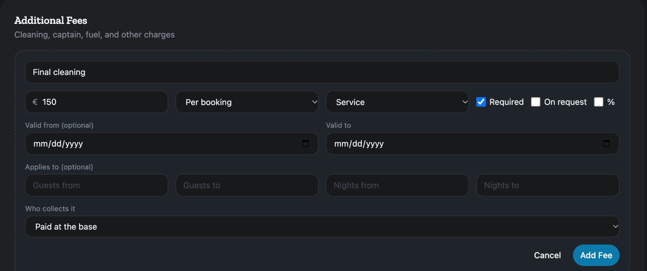647x271 pixels.
Task: Open the Valid to calendar picker icon
Action: click(607, 143)
